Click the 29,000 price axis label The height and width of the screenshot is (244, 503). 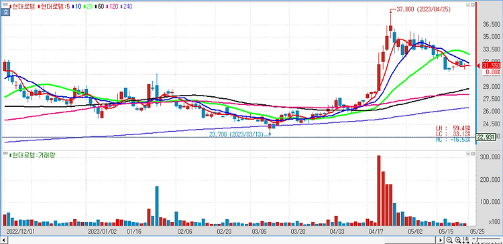(492, 87)
